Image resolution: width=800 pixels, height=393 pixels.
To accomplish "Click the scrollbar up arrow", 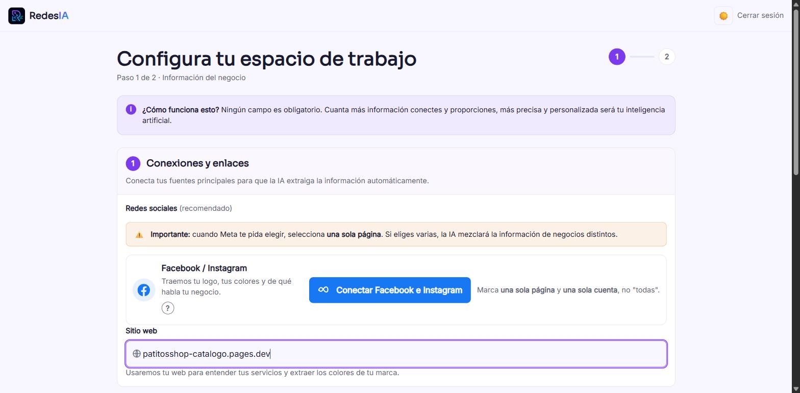I will pos(796,4).
